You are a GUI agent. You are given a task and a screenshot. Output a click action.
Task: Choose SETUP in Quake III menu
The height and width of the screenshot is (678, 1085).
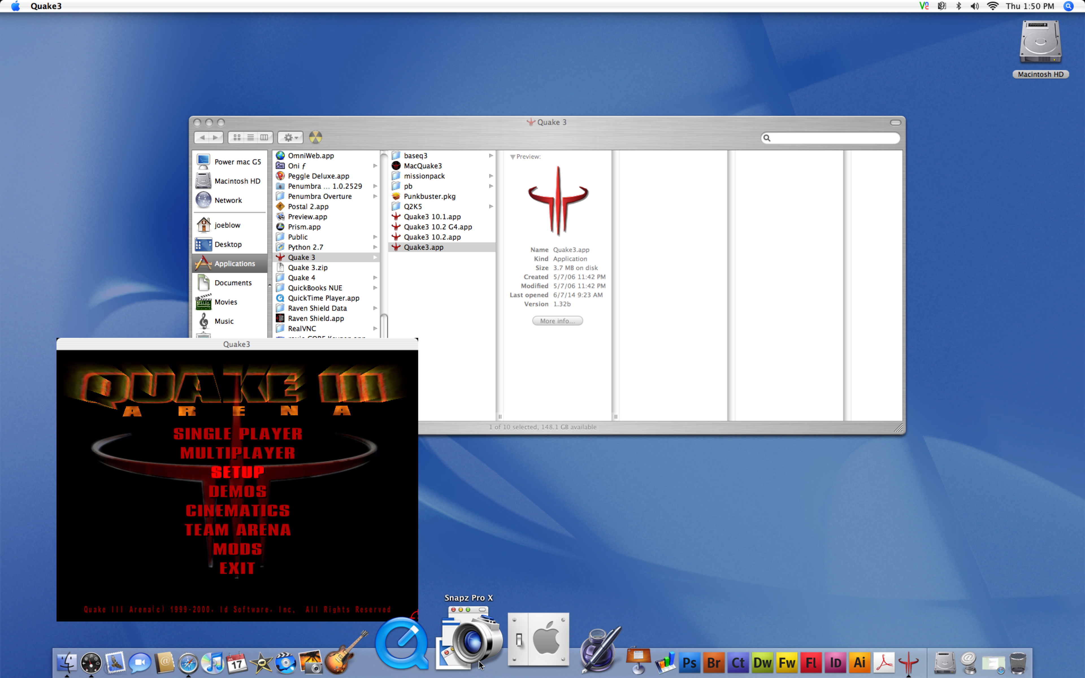238,472
